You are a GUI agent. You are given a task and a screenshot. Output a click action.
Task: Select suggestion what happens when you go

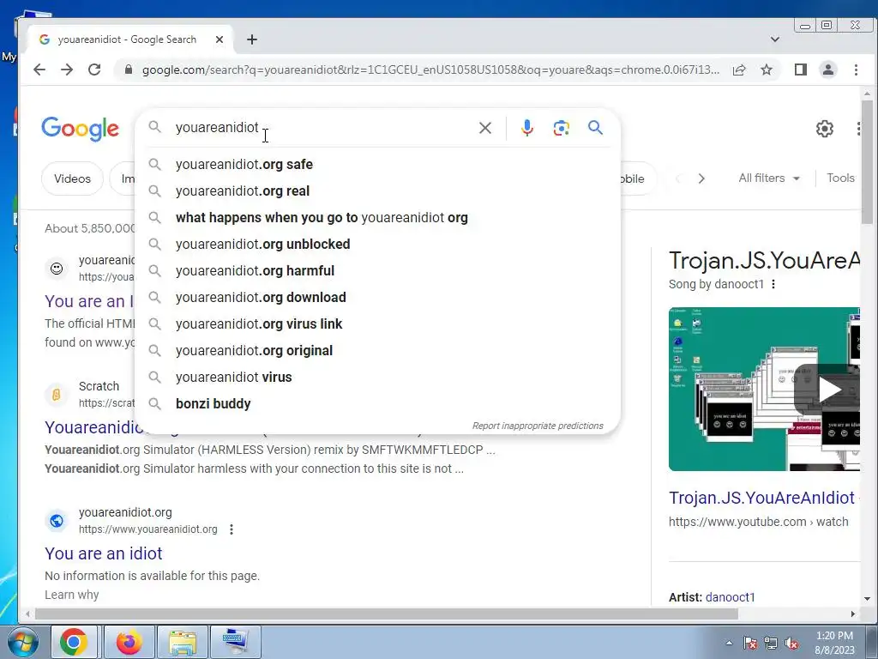pos(377,217)
